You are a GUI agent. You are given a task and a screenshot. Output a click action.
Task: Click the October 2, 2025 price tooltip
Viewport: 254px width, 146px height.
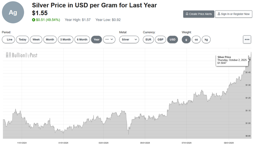[232, 60]
